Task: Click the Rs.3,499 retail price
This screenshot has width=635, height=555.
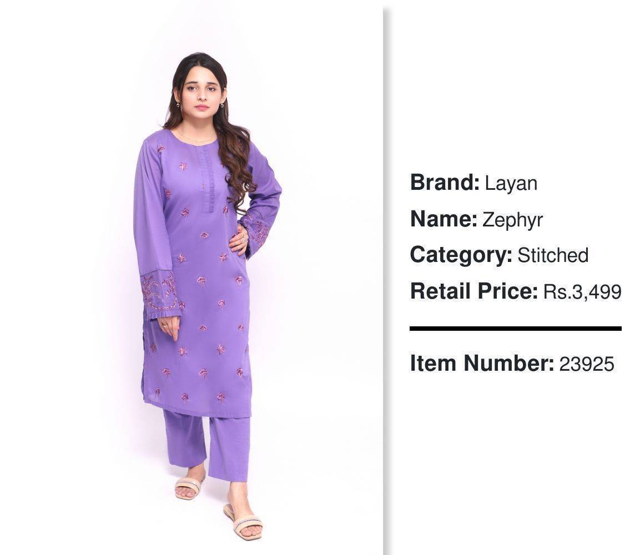Action: click(582, 292)
